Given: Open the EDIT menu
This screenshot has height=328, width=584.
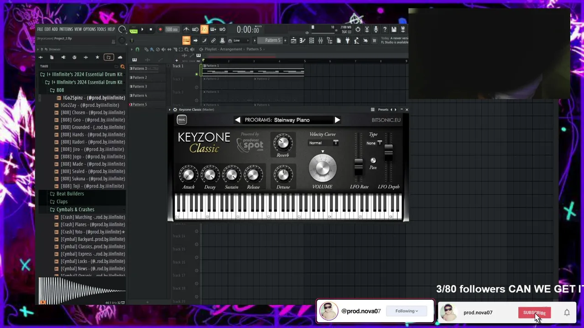Looking at the screenshot, I should (47, 30).
